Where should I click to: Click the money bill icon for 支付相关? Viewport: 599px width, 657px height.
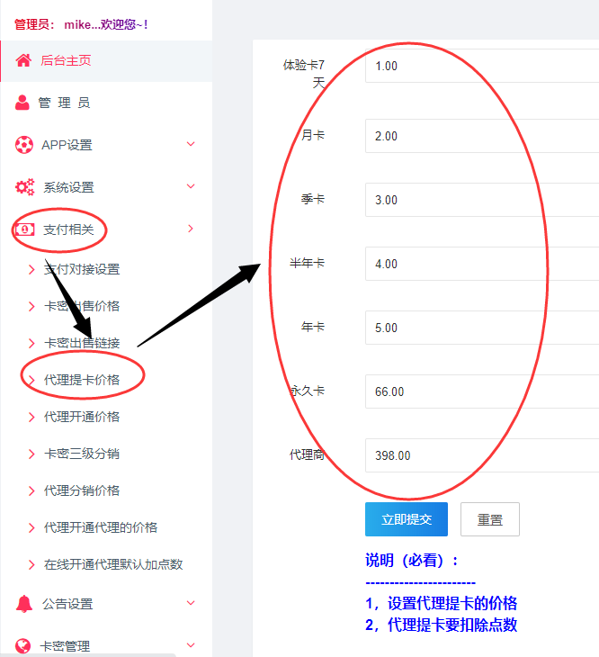tap(24, 229)
